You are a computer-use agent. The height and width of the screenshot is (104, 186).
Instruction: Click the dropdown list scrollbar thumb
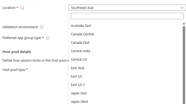[184, 65]
